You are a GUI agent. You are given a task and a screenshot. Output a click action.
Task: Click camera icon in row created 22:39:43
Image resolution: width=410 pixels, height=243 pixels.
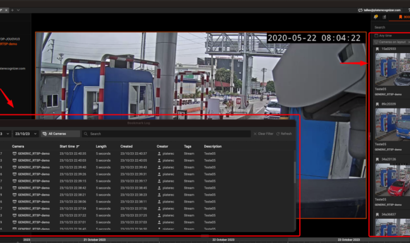click(15, 167)
